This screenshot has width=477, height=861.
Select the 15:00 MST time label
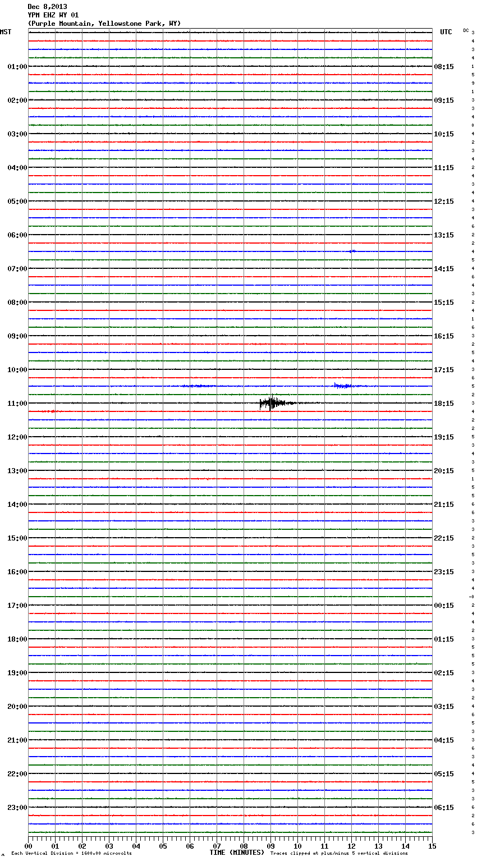(17, 538)
